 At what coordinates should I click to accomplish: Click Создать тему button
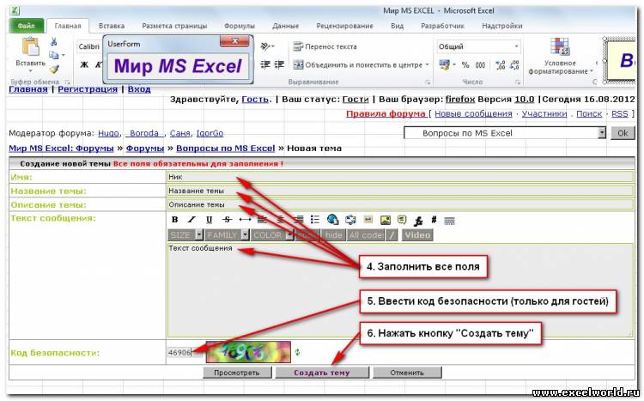(322, 373)
